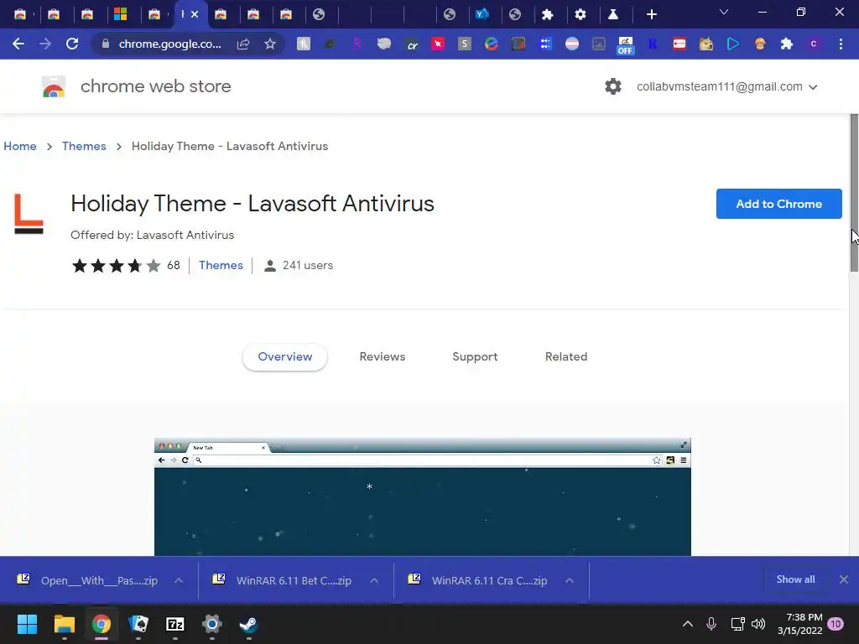Bookmark this page with the star icon
This screenshot has width=859, height=644.
click(x=269, y=44)
